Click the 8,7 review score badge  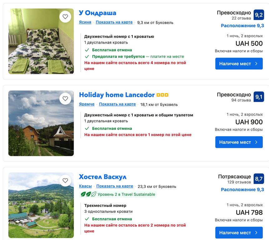click(x=259, y=179)
